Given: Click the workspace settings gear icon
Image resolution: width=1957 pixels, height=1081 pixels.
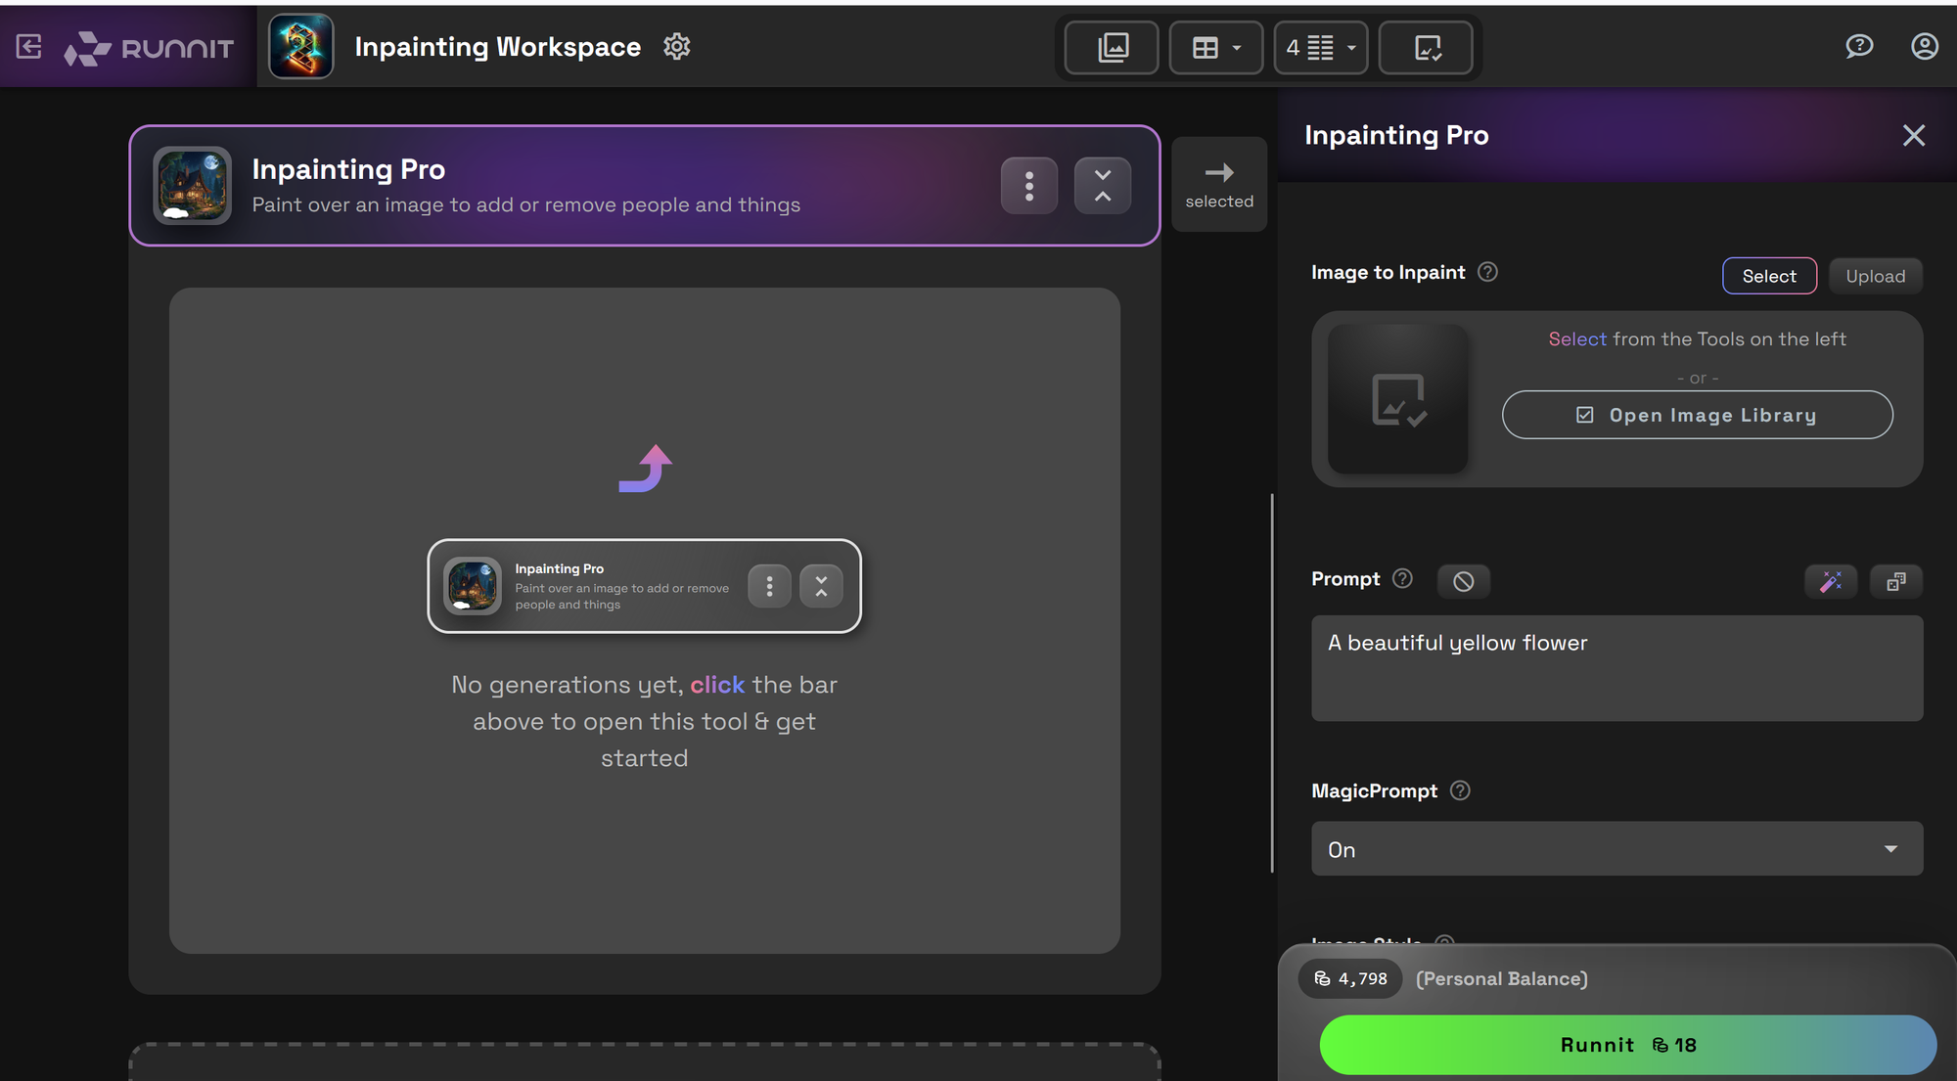Looking at the screenshot, I should click(x=676, y=46).
